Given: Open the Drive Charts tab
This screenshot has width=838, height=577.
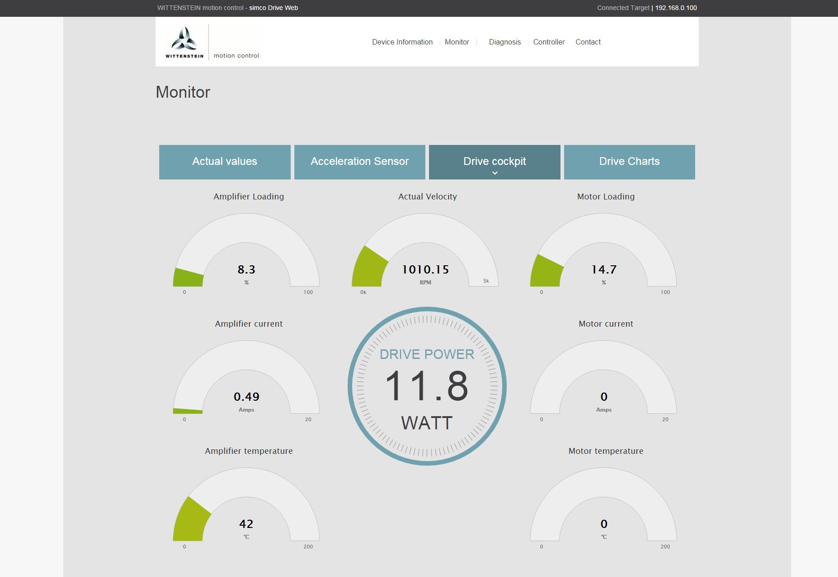Looking at the screenshot, I should (x=629, y=162).
